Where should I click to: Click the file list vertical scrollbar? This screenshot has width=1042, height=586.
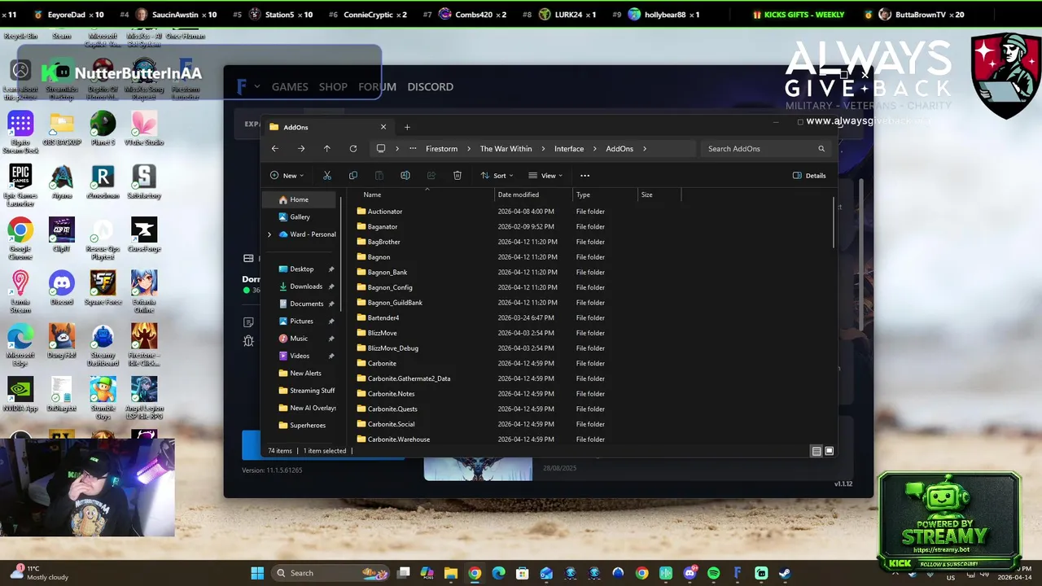834,224
